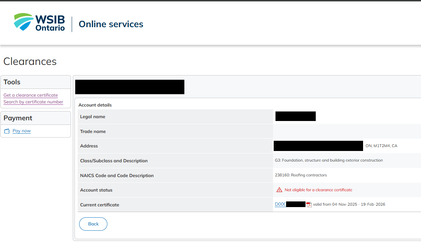Click G3: Foundation, structure description text
The image size is (421, 248).
[x=329, y=160]
